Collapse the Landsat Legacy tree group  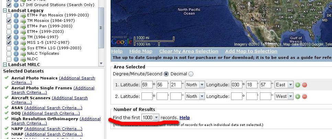(5, 10)
